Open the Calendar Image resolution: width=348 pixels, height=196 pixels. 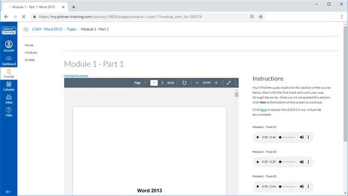click(x=9, y=86)
